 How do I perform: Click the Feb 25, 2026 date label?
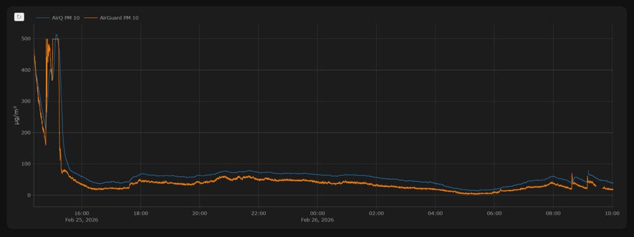click(x=82, y=220)
